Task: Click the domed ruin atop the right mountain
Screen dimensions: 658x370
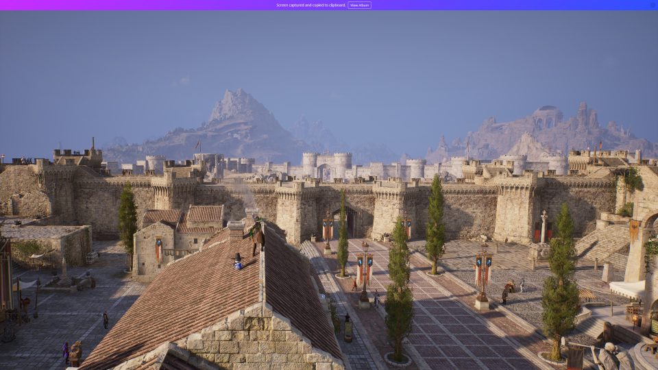Action: [546, 117]
